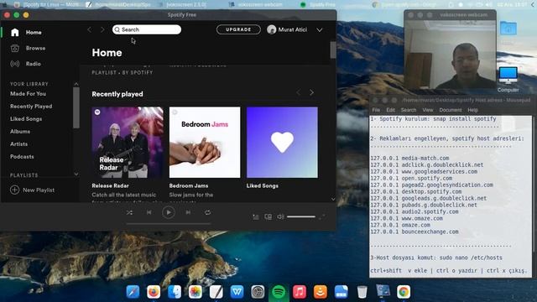Open the Photos app from dock
This screenshot has height=302, width=537.
click(196, 292)
